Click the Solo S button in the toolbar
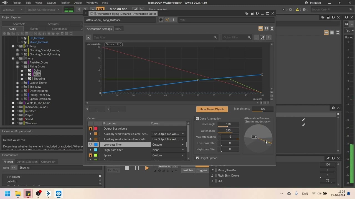355x199 pixels. point(85,9)
